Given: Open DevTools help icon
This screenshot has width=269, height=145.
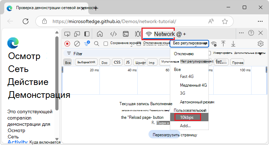Looking at the screenshot, I should 251,33.
